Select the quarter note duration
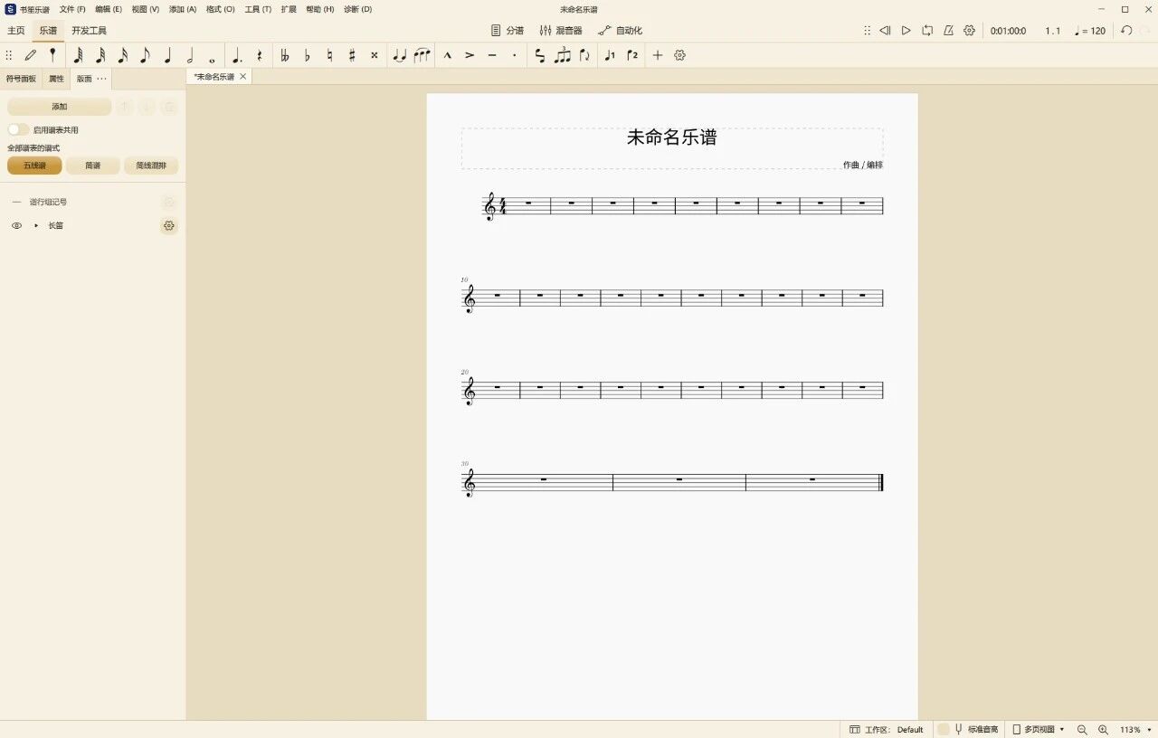 coord(167,55)
